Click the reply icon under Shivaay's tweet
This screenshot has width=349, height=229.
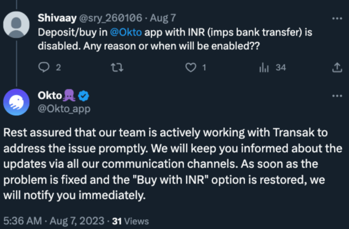click(x=43, y=67)
